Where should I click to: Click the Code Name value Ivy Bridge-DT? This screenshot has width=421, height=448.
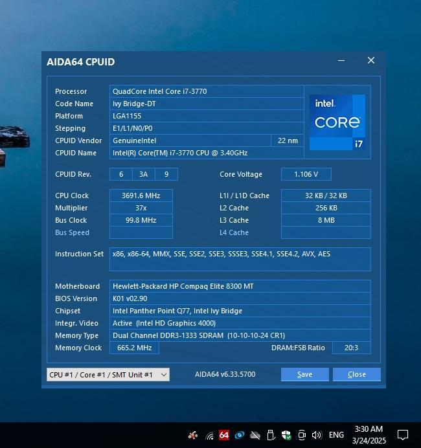click(207, 104)
